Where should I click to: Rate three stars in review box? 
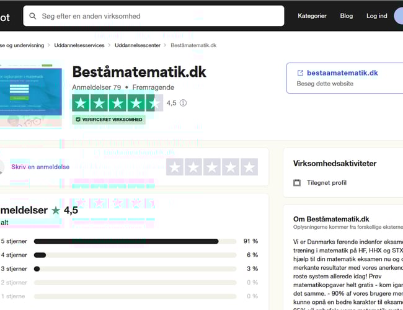[212, 167]
